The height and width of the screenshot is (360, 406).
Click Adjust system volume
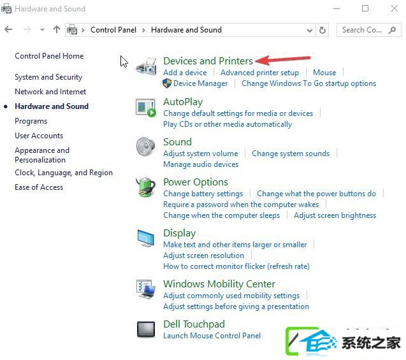tap(200, 154)
